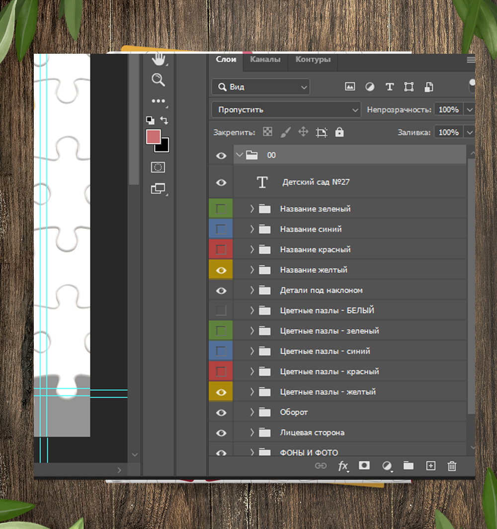Filter layers by text type icon
Screen dimensions: 497x529
pos(390,87)
